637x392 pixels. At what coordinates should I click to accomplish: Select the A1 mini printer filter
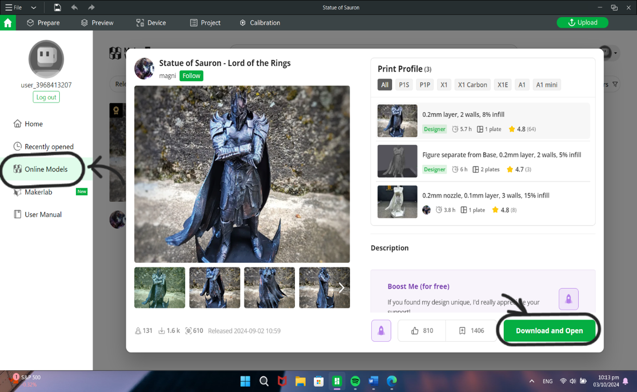(x=546, y=85)
